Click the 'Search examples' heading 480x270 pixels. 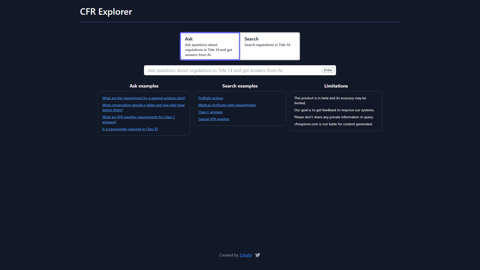click(240, 86)
